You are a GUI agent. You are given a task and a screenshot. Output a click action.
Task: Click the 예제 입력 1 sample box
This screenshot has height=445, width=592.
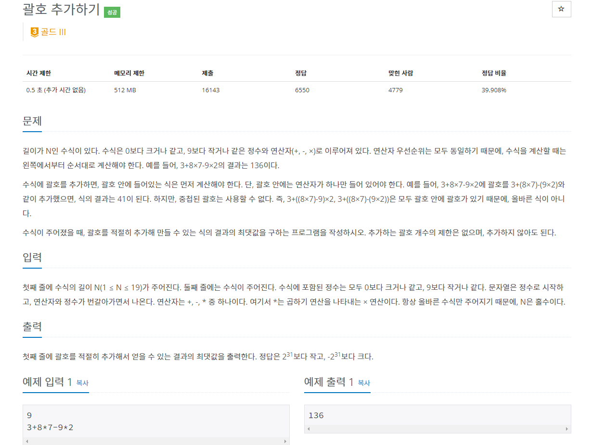[156, 425]
